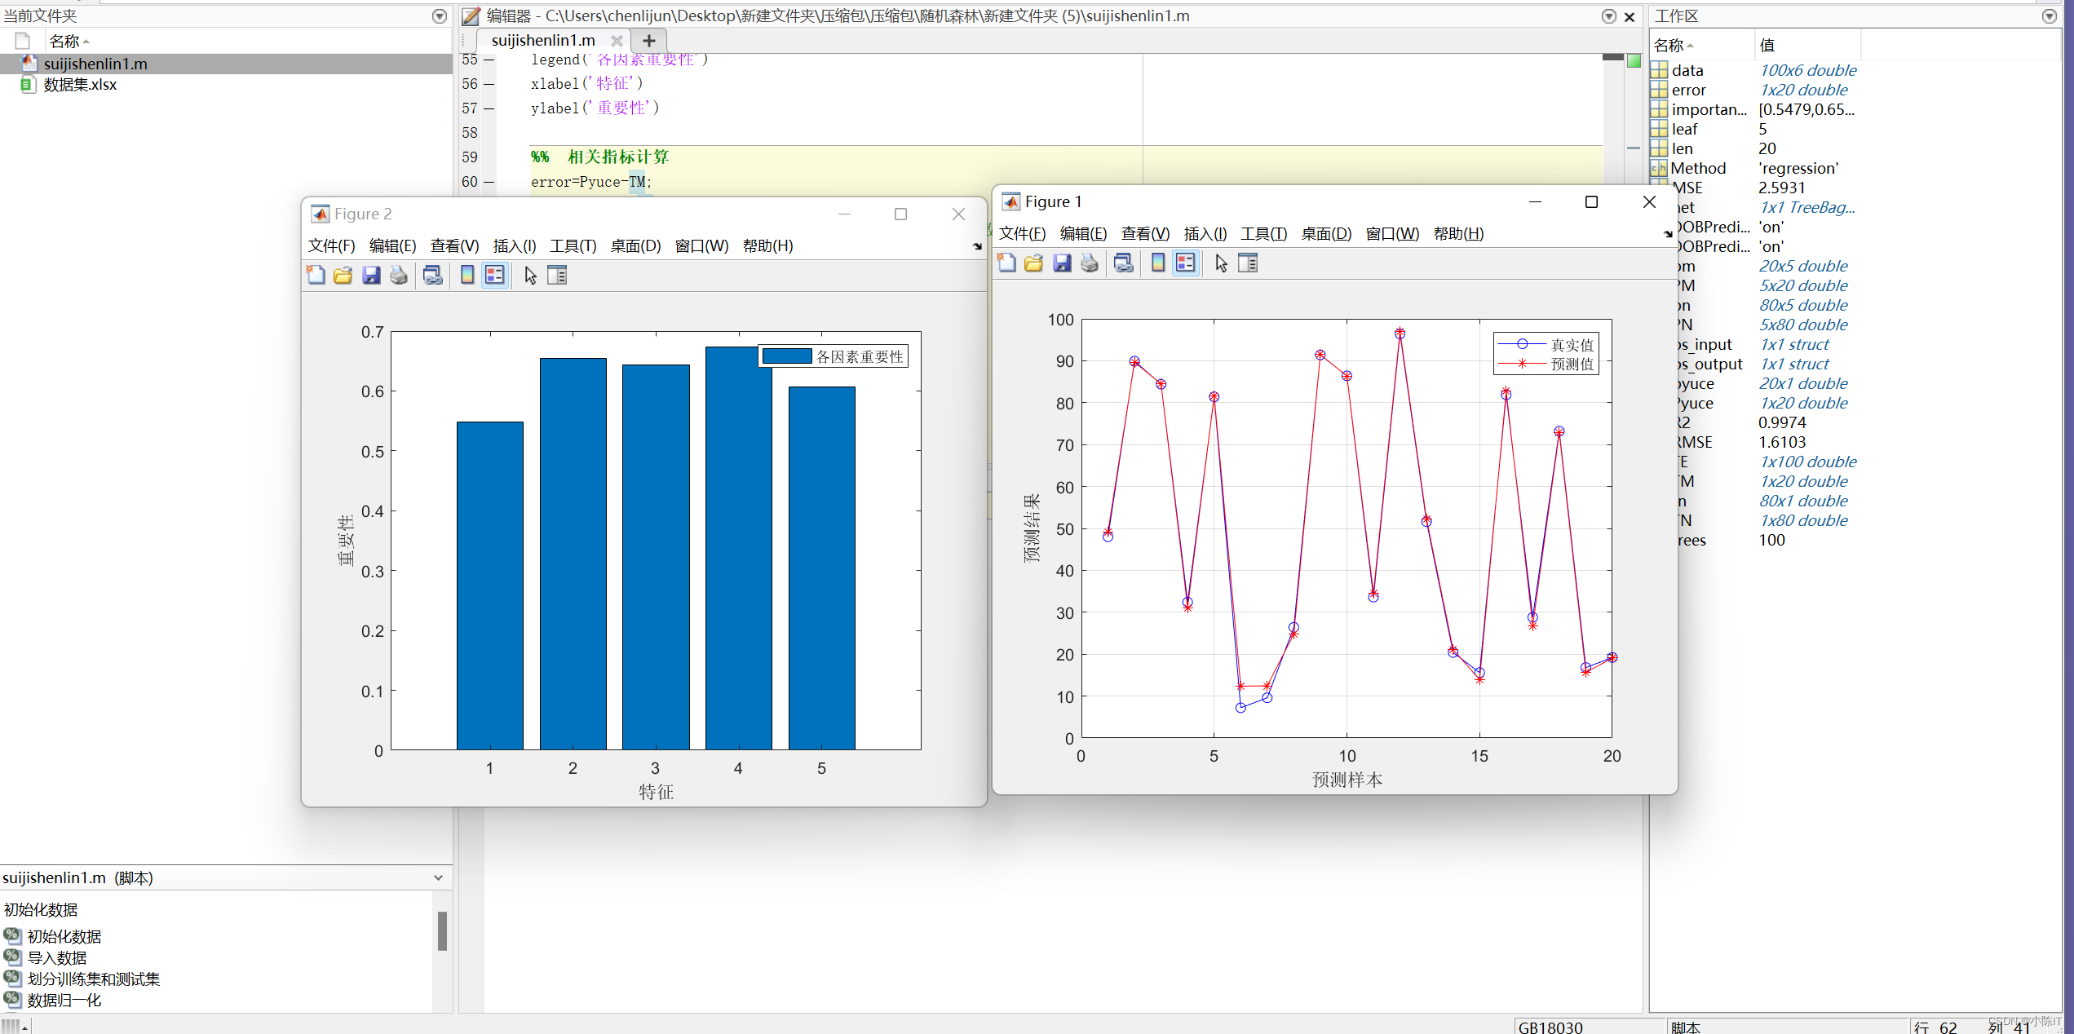This screenshot has height=1034, width=2074.
Task: Select Edit Plot arrow tool in Figure 1
Action: (1221, 263)
